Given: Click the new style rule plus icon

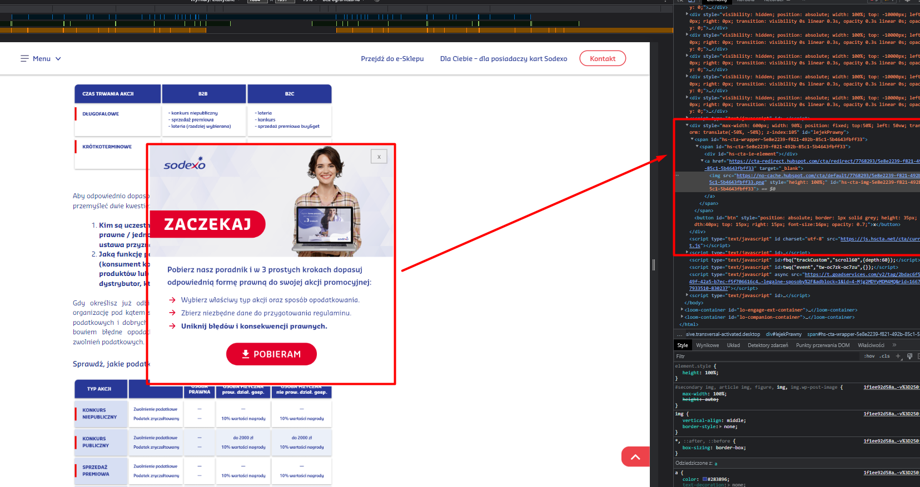Looking at the screenshot, I should click(898, 356).
